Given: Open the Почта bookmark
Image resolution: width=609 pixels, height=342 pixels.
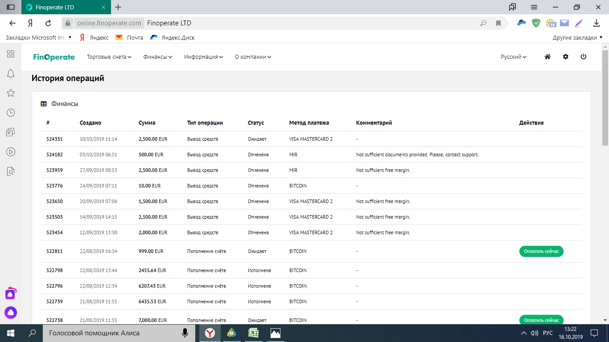Looking at the screenshot, I should [x=129, y=38].
